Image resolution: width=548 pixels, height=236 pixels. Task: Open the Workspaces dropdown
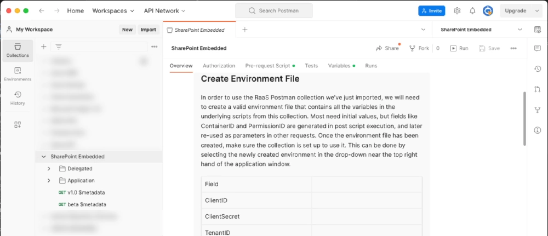113,11
